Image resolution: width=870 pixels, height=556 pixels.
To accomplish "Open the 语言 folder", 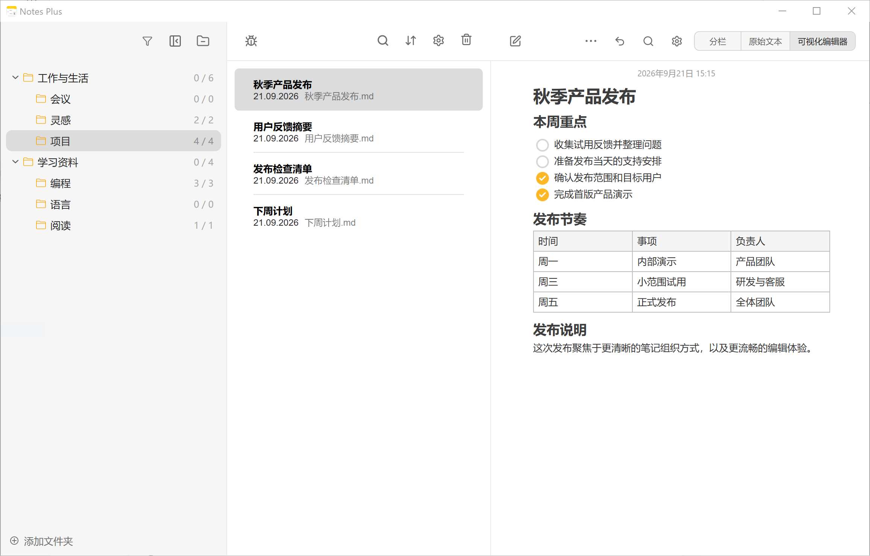I will (113, 204).
